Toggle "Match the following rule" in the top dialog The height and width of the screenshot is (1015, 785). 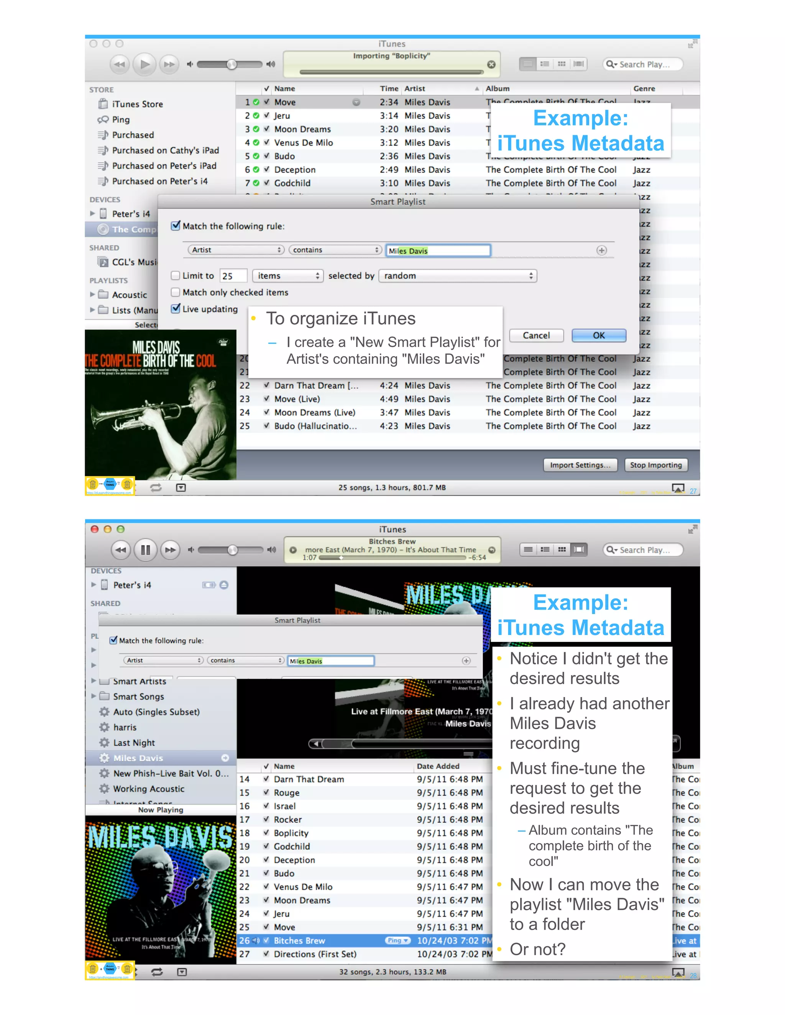[175, 226]
